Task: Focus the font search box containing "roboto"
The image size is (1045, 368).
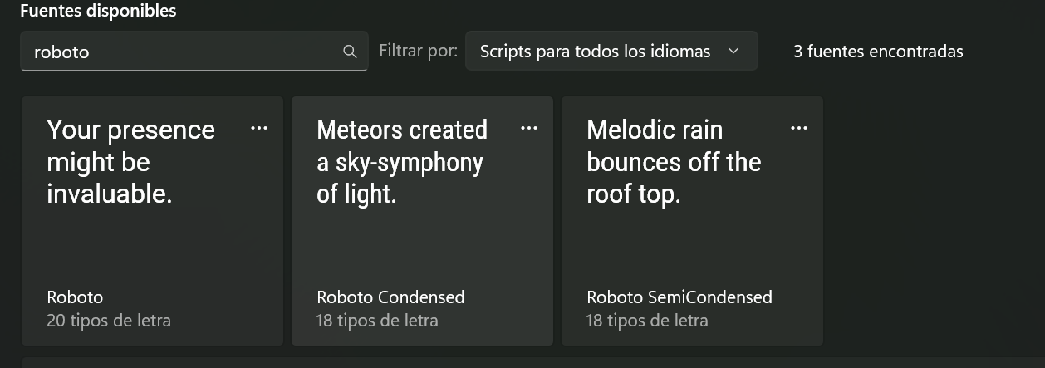Action: (183, 52)
